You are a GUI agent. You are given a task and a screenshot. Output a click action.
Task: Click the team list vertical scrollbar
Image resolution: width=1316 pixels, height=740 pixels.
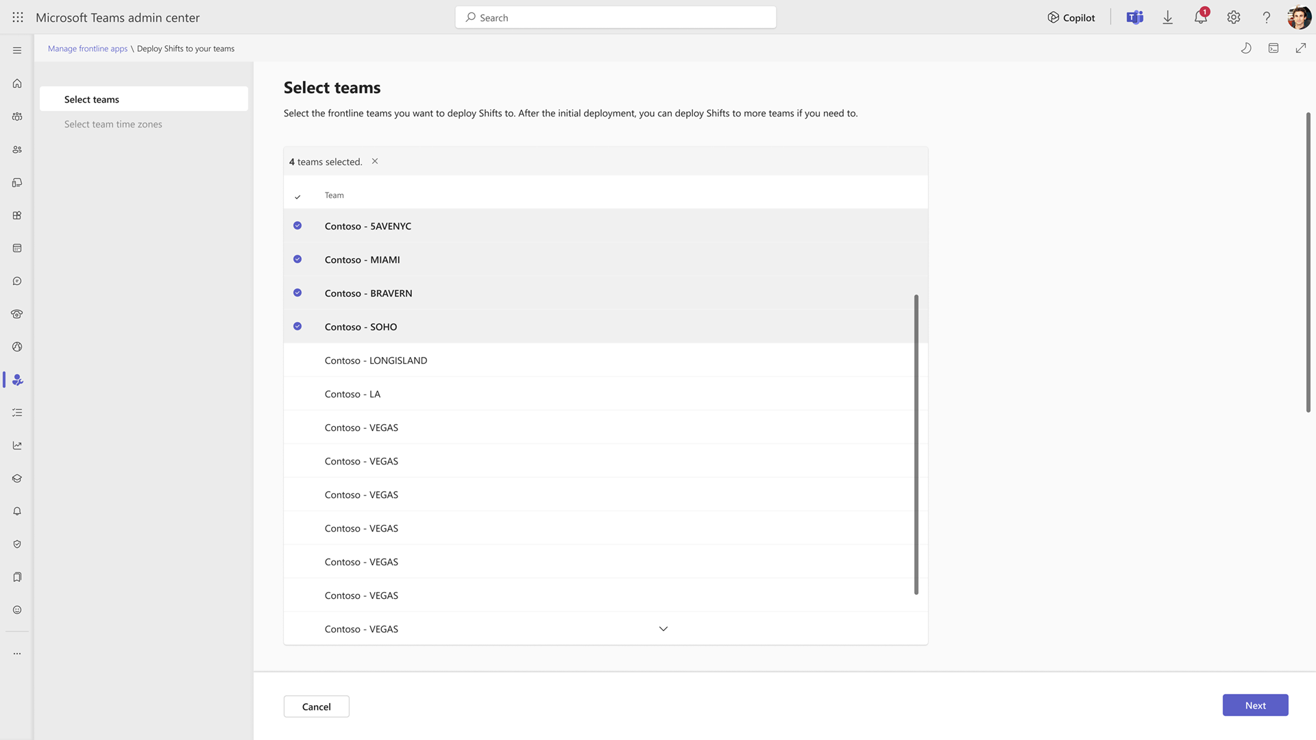pyautogui.click(x=916, y=444)
